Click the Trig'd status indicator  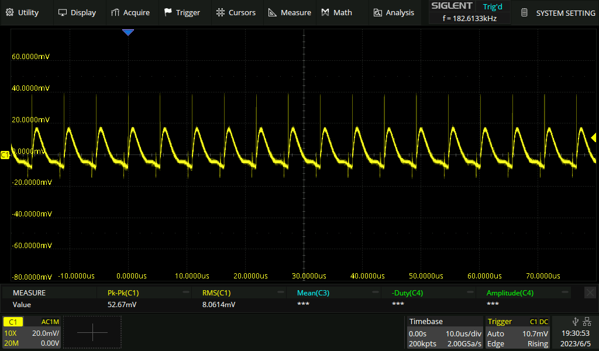493,6
